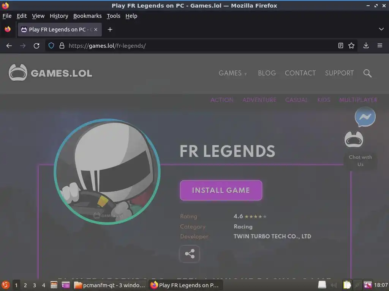The width and height of the screenshot is (389, 291).
Task: Switch to virtual desktop 4
Action: [44, 285]
